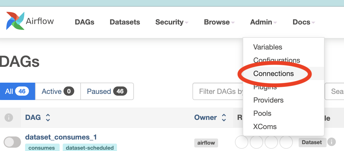Toggle on the dataset_consumes_1 DAG
The height and width of the screenshot is (151, 344).
tap(12, 142)
